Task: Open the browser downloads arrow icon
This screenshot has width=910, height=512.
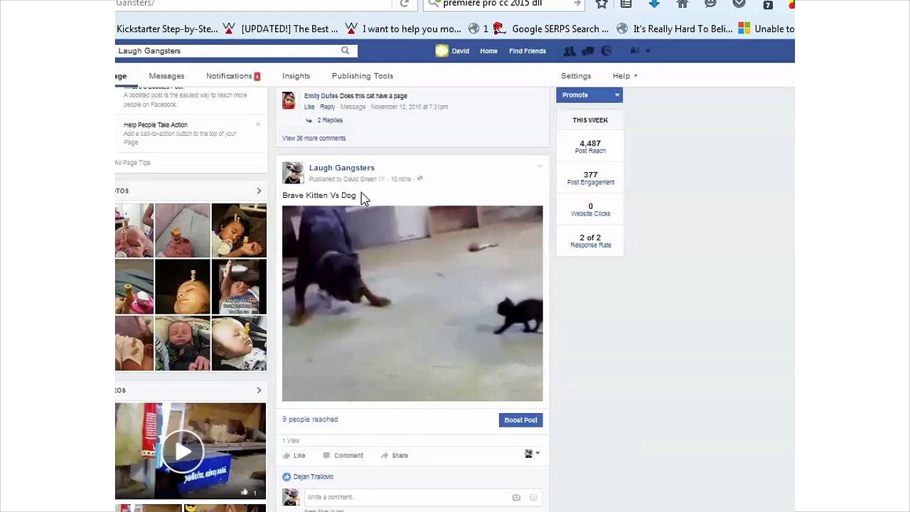Action: pyautogui.click(x=654, y=4)
